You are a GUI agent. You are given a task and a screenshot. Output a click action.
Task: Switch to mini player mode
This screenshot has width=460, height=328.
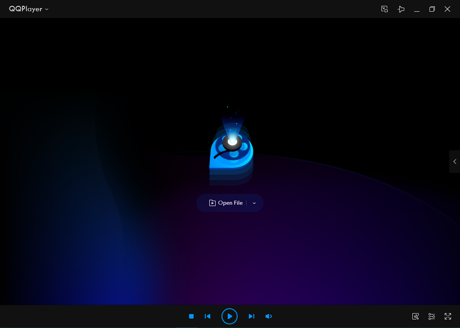(x=385, y=9)
